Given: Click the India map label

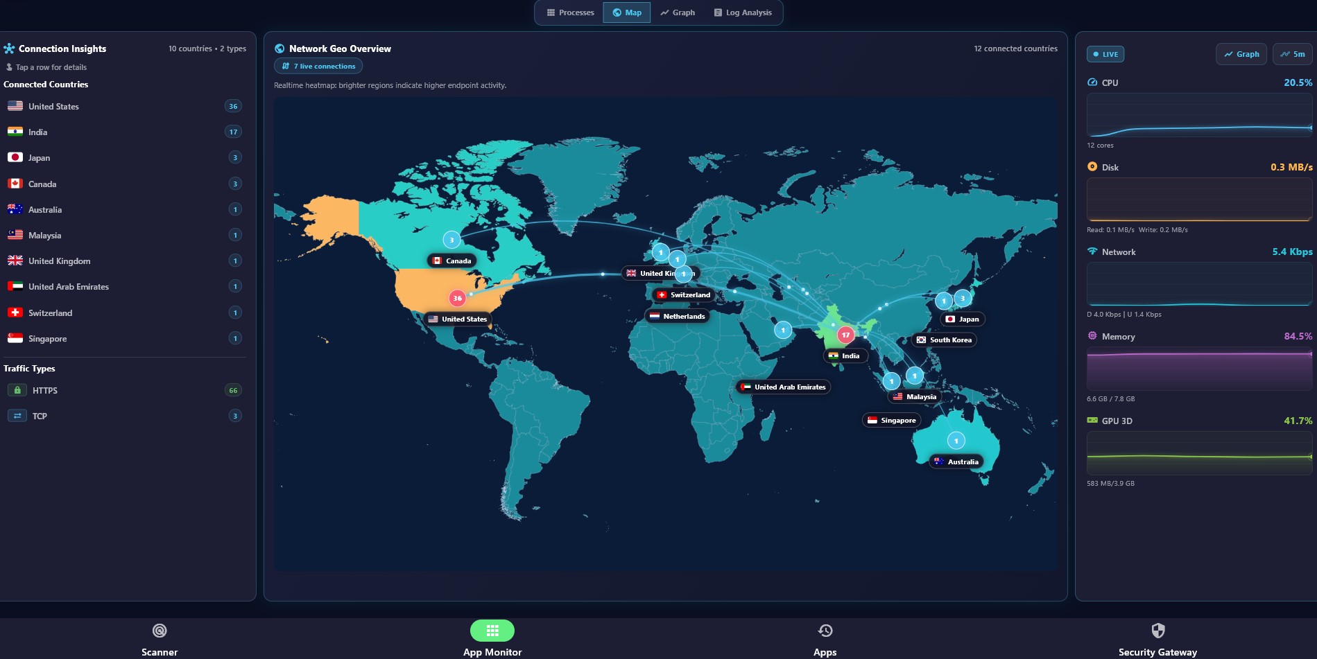Looking at the screenshot, I should click(x=845, y=355).
